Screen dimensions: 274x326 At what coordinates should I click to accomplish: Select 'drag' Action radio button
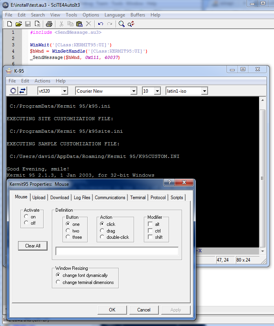(x=102, y=231)
